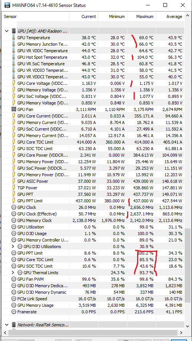Viewport: 192px width, 341px height.
Task: Select the TGP Power row label
Action: click(x=27, y=188)
